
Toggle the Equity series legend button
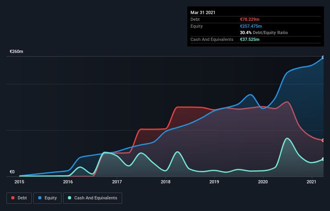pos(47,198)
